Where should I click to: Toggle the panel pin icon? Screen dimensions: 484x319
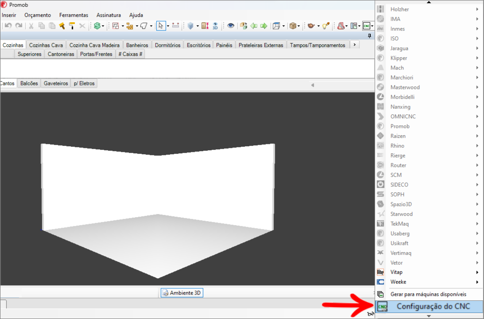pos(369,36)
